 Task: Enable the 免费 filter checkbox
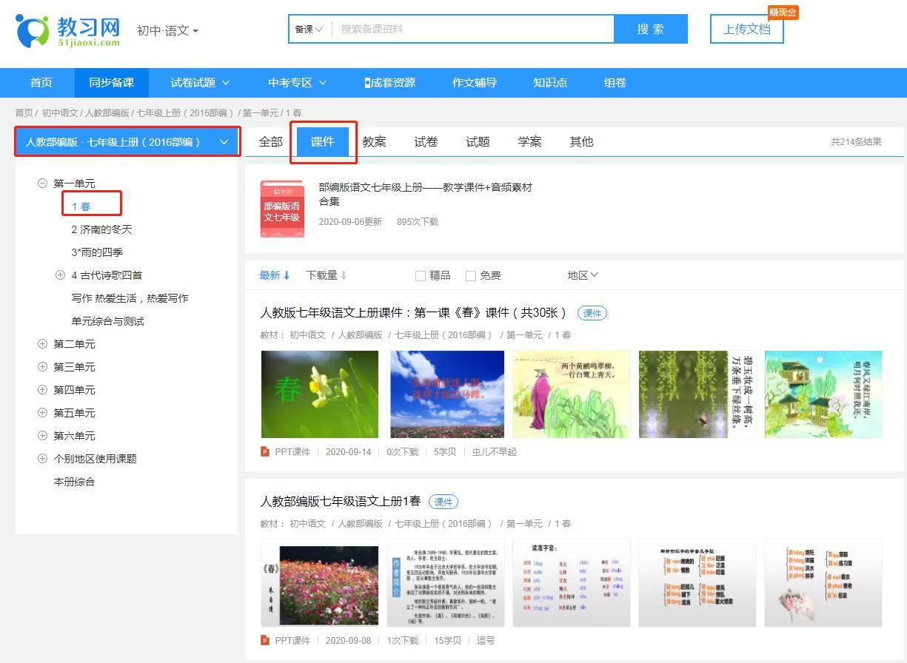coord(471,275)
